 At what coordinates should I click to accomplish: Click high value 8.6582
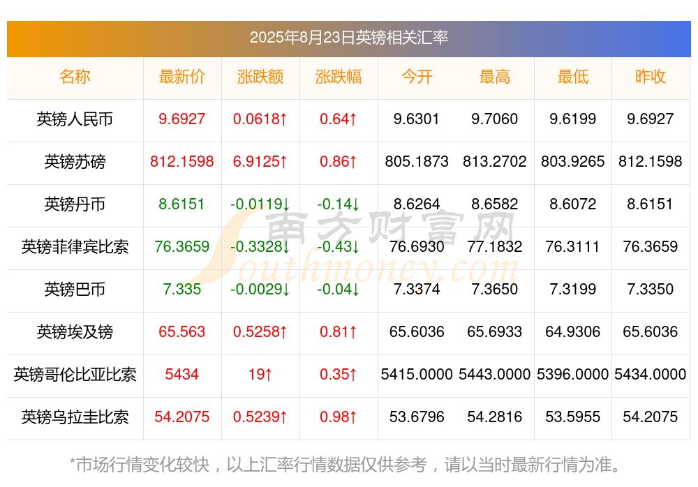[495, 204]
